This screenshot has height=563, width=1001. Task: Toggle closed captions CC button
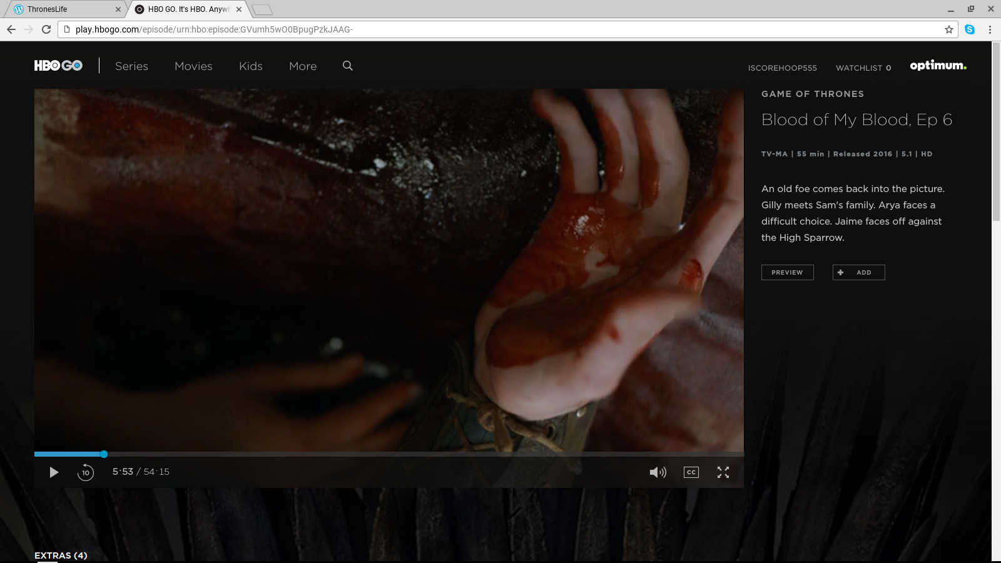coord(691,472)
